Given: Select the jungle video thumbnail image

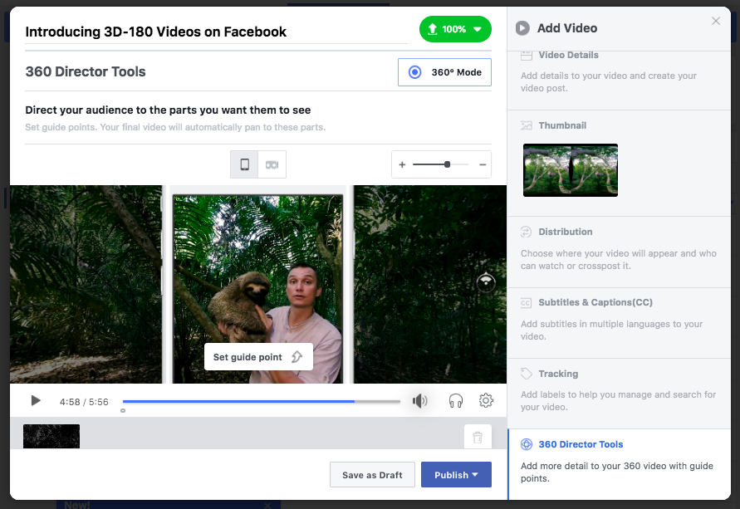Looking at the screenshot, I should (x=570, y=170).
